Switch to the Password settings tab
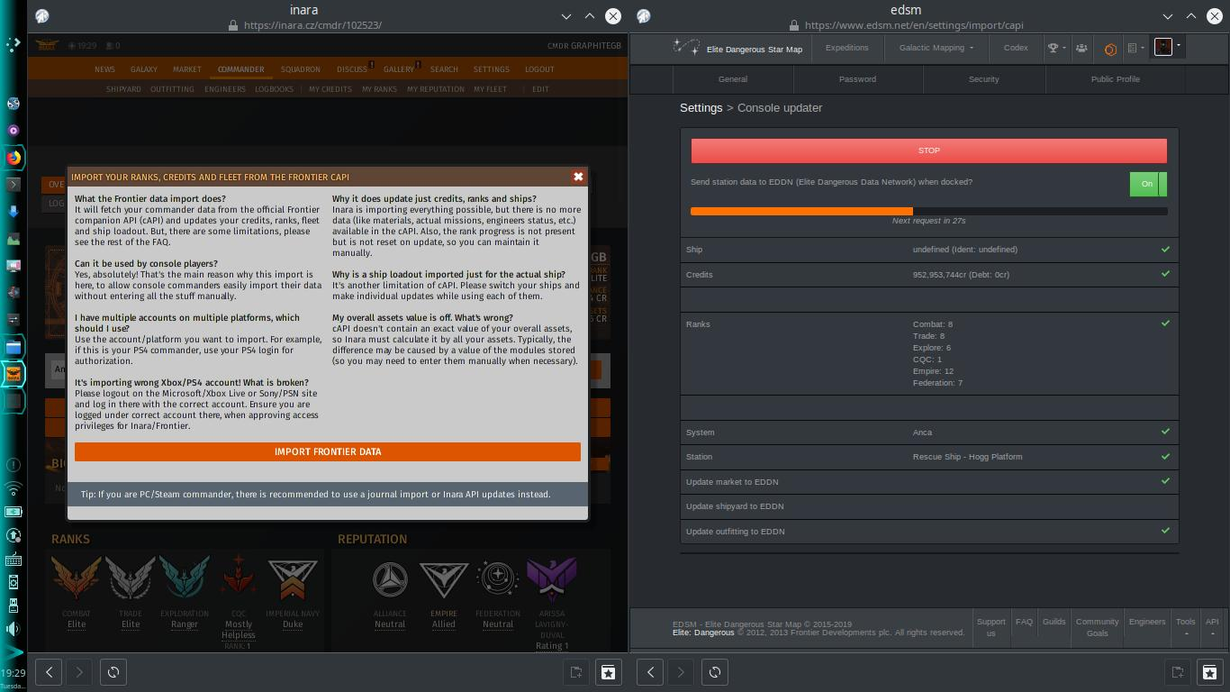Viewport: 1230px width, 692px height. (x=857, y=79)
